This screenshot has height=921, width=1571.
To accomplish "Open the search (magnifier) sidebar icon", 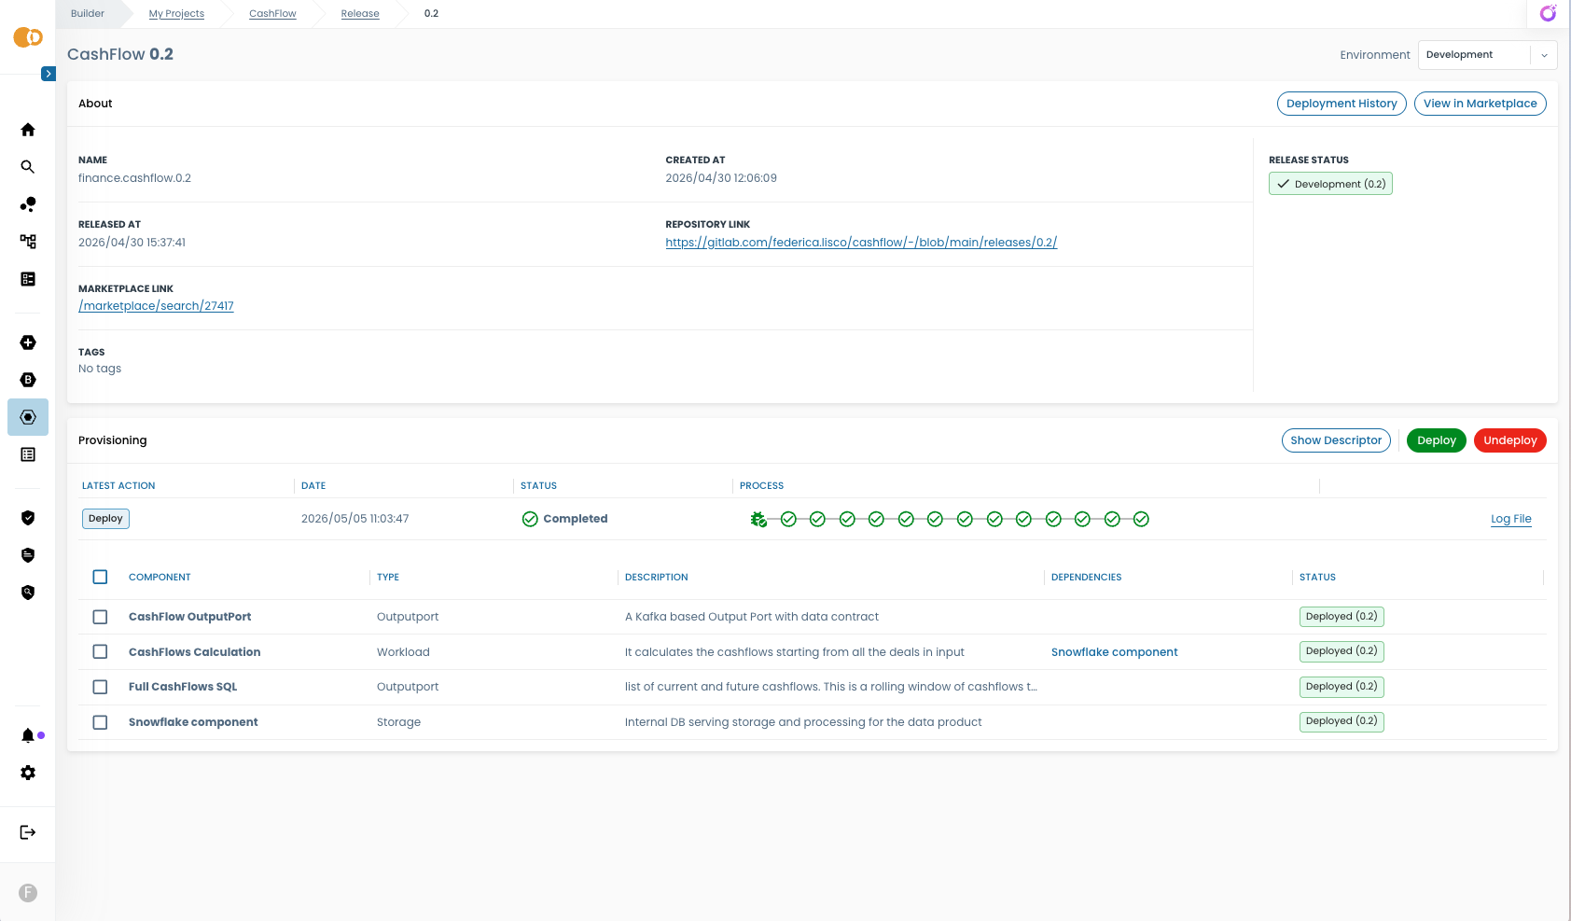I will [28, 167].
